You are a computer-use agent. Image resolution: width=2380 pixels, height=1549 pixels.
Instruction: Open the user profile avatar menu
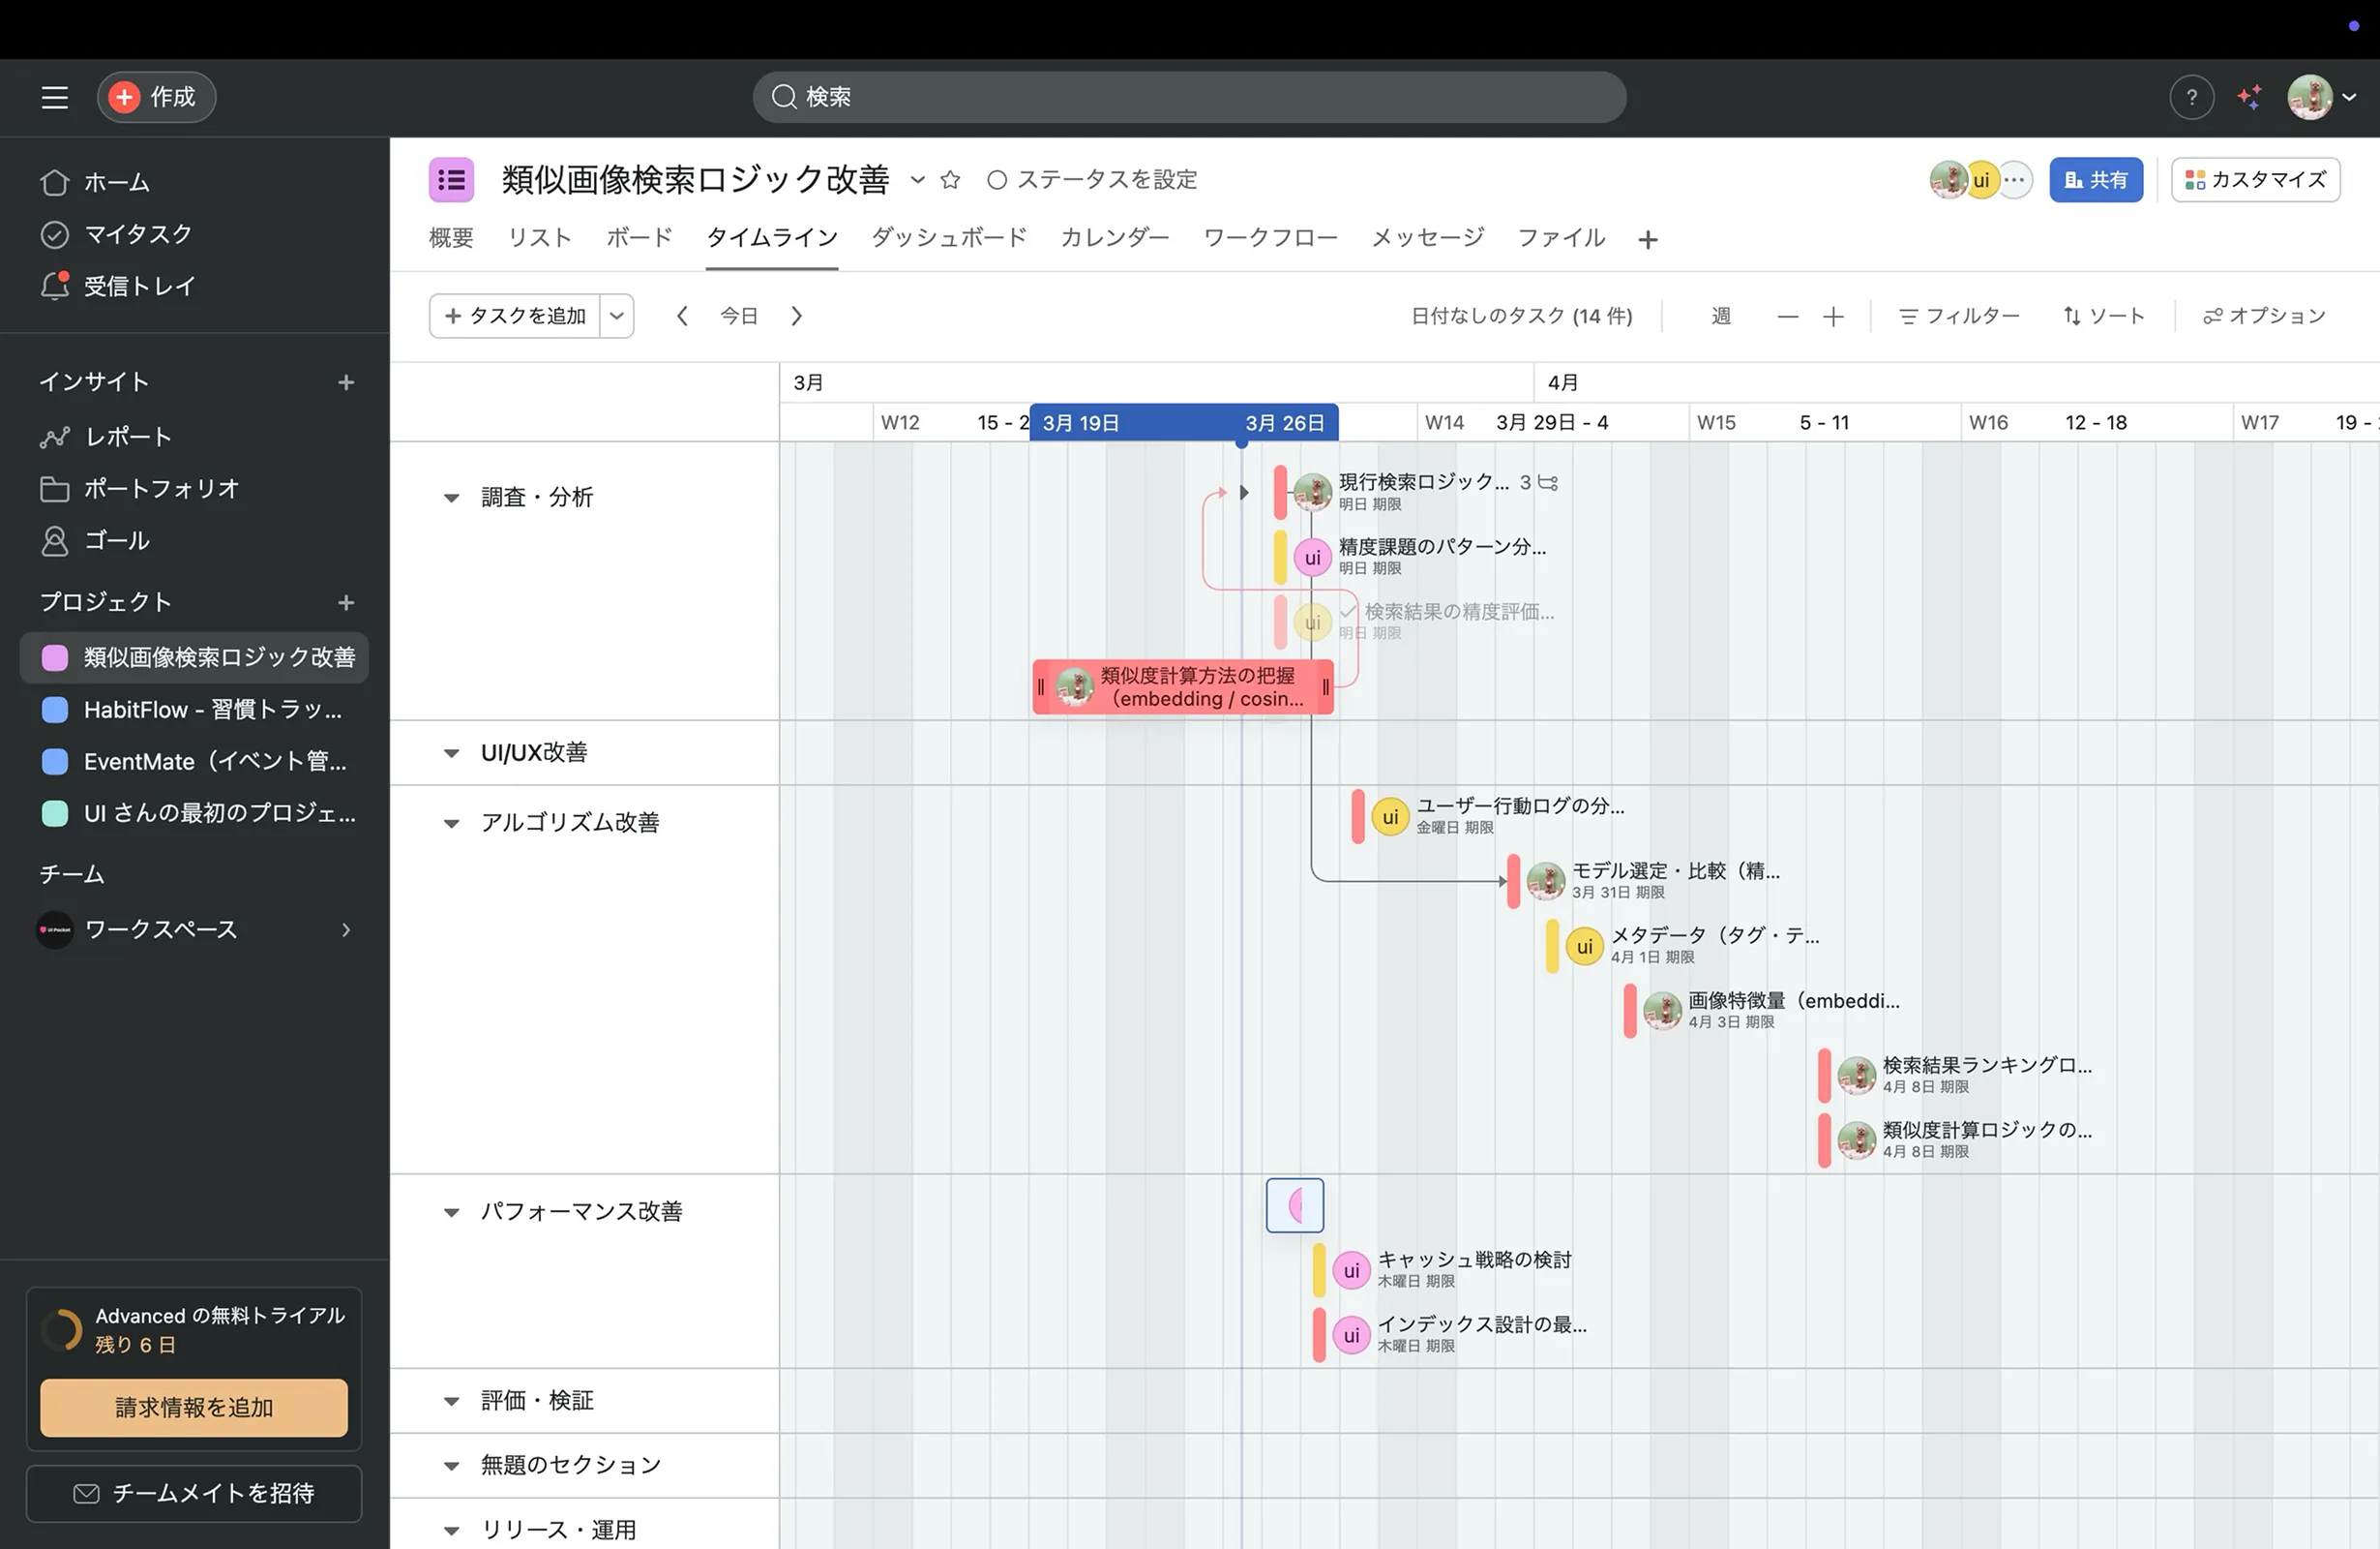2321,97
